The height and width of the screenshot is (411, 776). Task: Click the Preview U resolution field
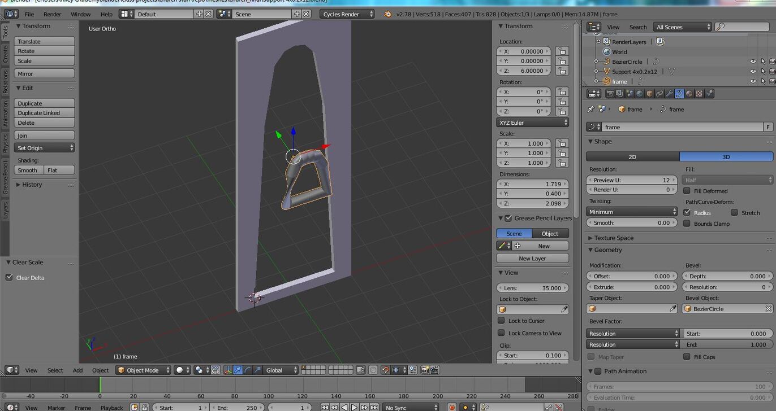tap(631, 180)
